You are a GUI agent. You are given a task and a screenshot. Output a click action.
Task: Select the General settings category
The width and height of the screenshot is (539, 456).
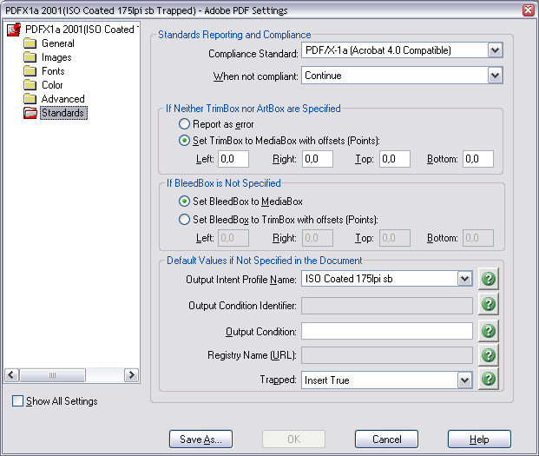[x=58, y=43]
